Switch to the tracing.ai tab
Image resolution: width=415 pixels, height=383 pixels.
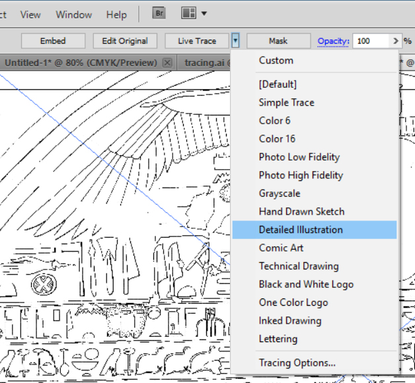click(x=204, y=63)
